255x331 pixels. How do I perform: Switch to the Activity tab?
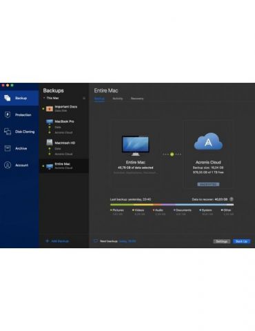[118, 99]
